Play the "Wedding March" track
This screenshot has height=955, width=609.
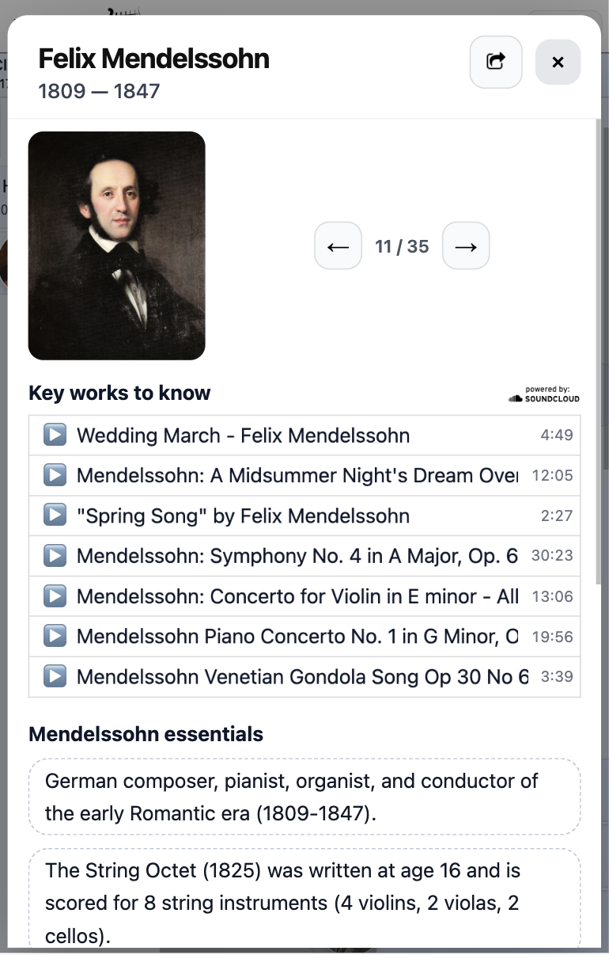point(54,435)
